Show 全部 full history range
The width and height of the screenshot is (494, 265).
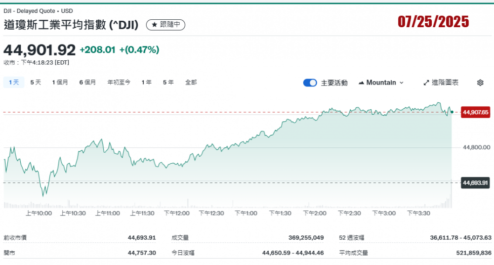191,83
